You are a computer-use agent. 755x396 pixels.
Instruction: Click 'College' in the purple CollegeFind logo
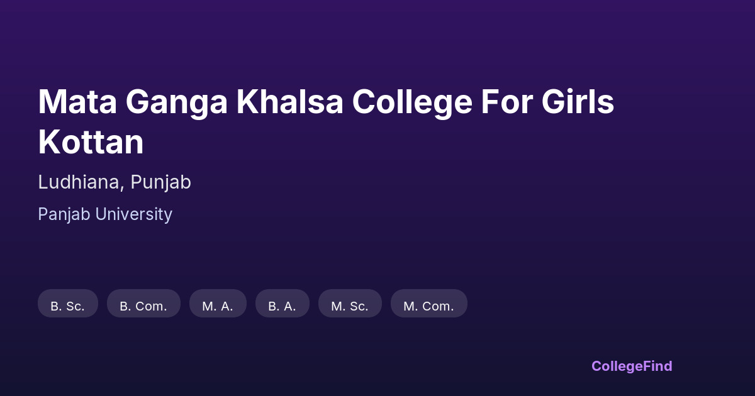(618, 366)
